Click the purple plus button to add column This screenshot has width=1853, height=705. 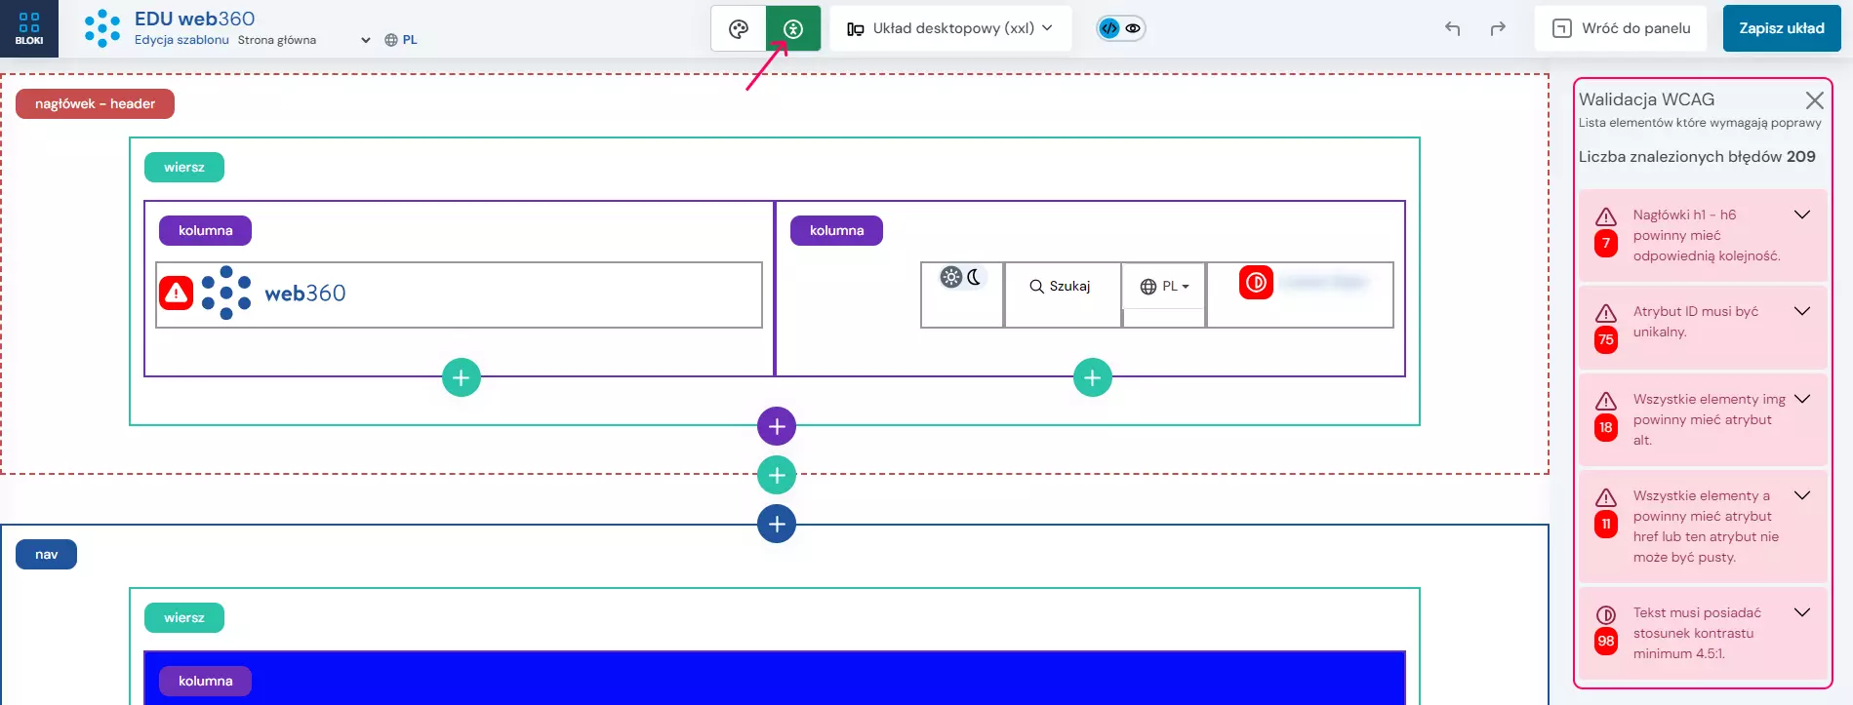click(777, 426)
